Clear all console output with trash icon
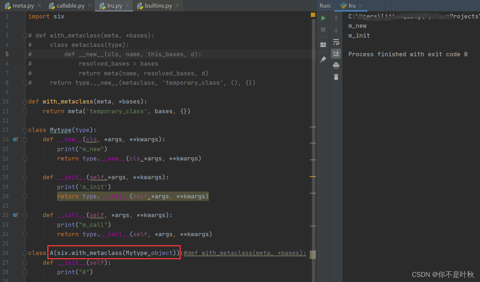 [336, 77]
